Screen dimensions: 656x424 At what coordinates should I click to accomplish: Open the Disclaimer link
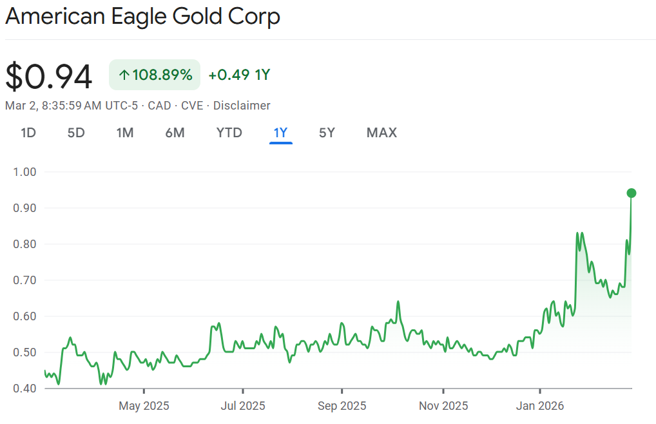[242, 106]
